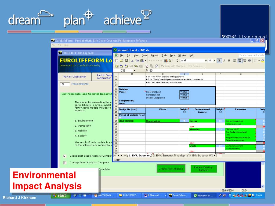Click the Borders icon in formatting toolbar
Screen dimensions: 275x206
tap(256, 61)
